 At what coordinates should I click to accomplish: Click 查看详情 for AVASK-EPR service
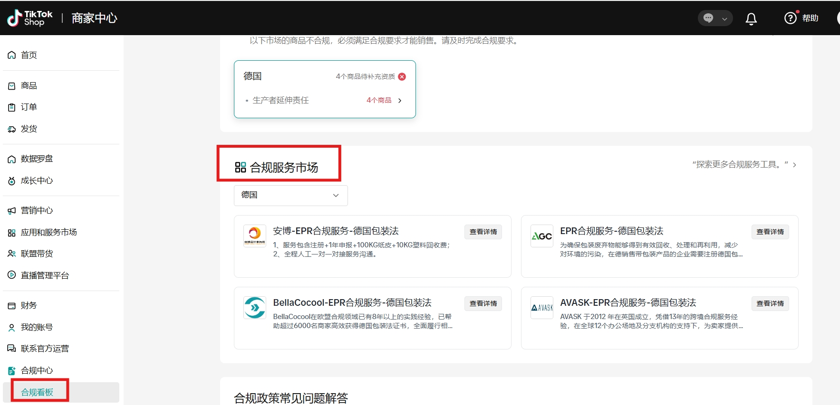point(770,303)
